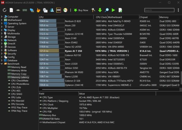Expand the Network tree node
This screenshot has height=130, width=182.
pyautogui.click(x=2, y=40)
